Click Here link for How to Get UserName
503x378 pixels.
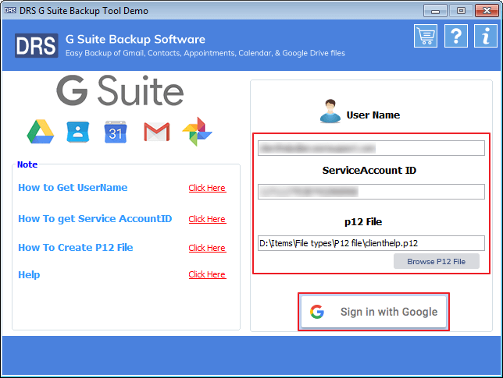pos(207,188)
